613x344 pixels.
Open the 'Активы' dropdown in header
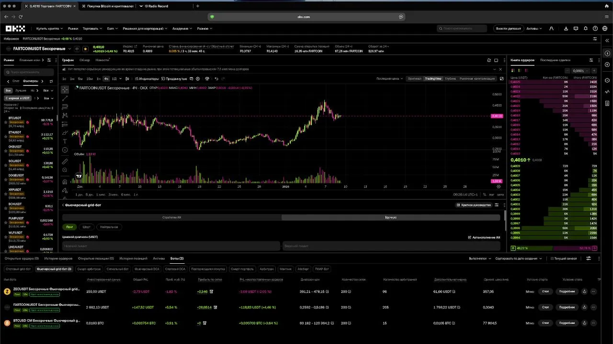pos(534,29)
